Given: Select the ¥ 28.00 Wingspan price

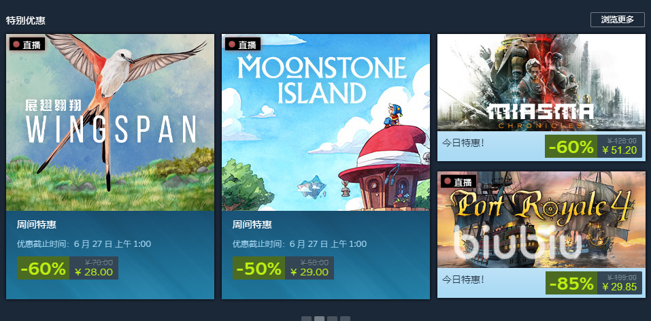Looking at the screenshot, I should click(94, 273).
